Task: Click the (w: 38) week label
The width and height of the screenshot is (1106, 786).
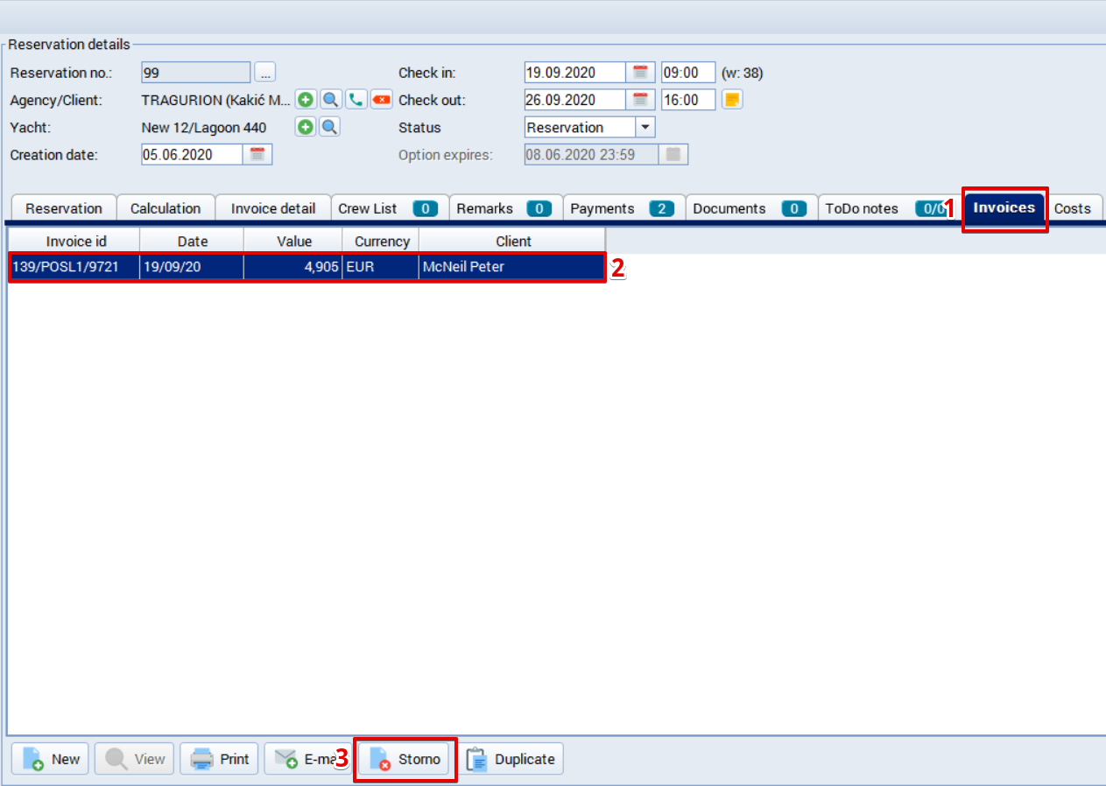Action: click(743, 73)
